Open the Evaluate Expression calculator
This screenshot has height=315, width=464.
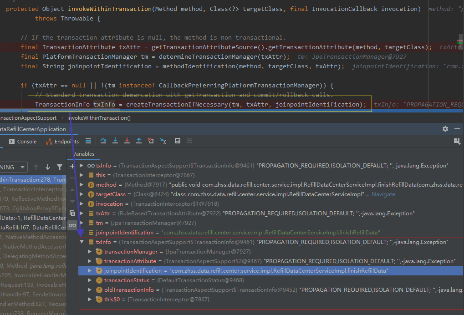pos(178,141)
